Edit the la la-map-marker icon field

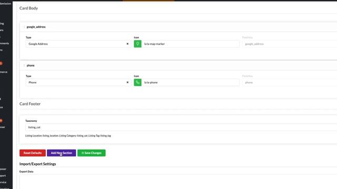coord(191,44)
